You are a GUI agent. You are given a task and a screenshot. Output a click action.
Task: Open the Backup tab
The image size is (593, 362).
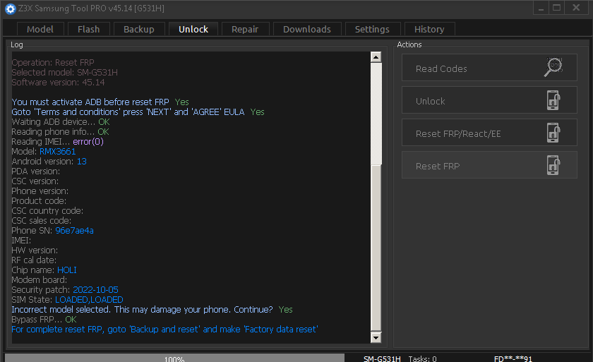(139, 29)
